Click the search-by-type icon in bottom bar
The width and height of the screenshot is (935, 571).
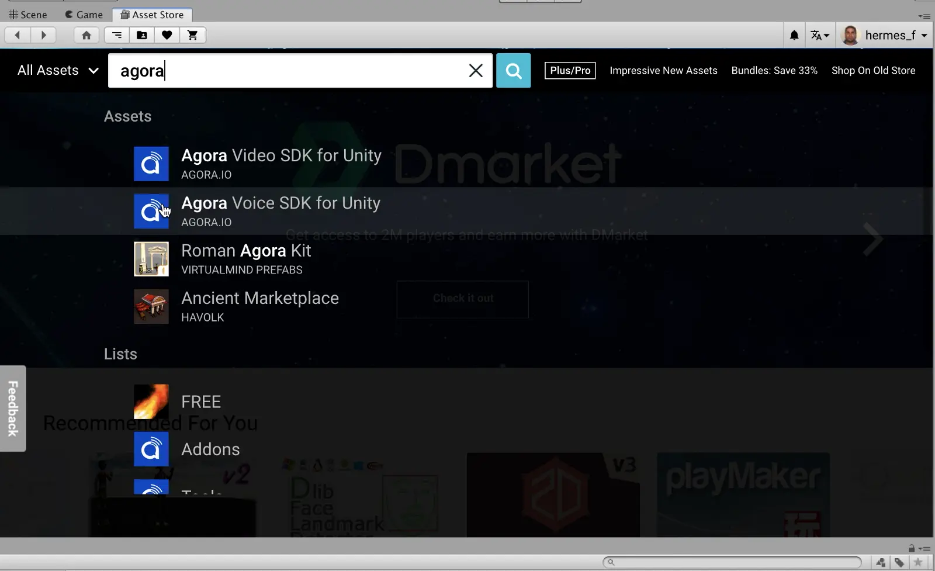881,562
